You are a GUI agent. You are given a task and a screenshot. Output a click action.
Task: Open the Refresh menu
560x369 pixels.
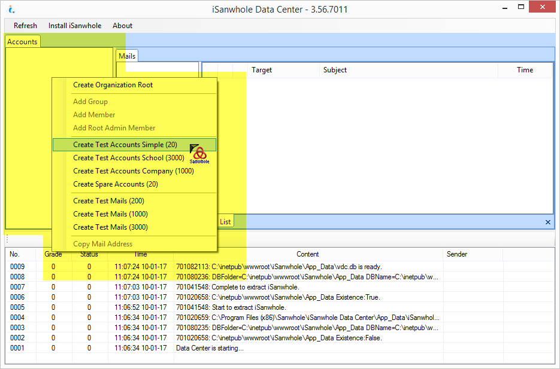25,26
